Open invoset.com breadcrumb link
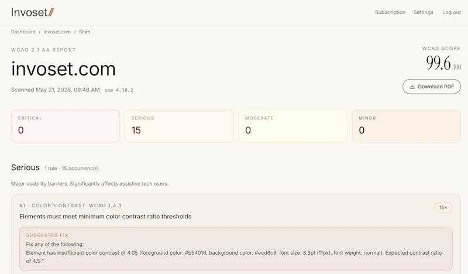Screen dimensions: 468x274 (x=57, y=32)
